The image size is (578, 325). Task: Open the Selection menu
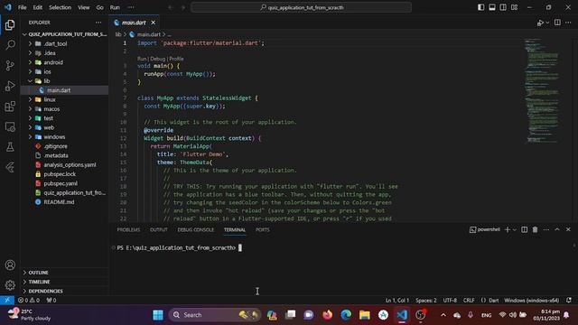[x=60, y=7]
